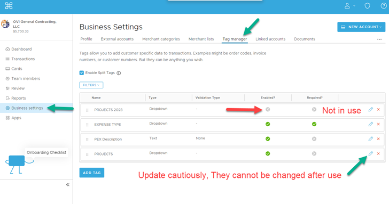Switch to the External accounts tab

pos(117,39)
